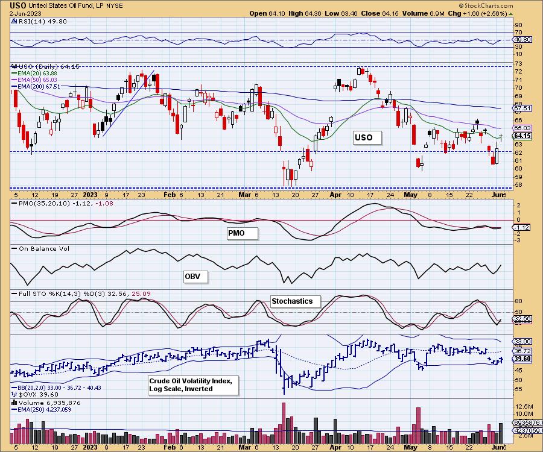Viewport: 543px width, 452px height.
Task: Click the USO annotation box on price chart
Action: (367, 137)
